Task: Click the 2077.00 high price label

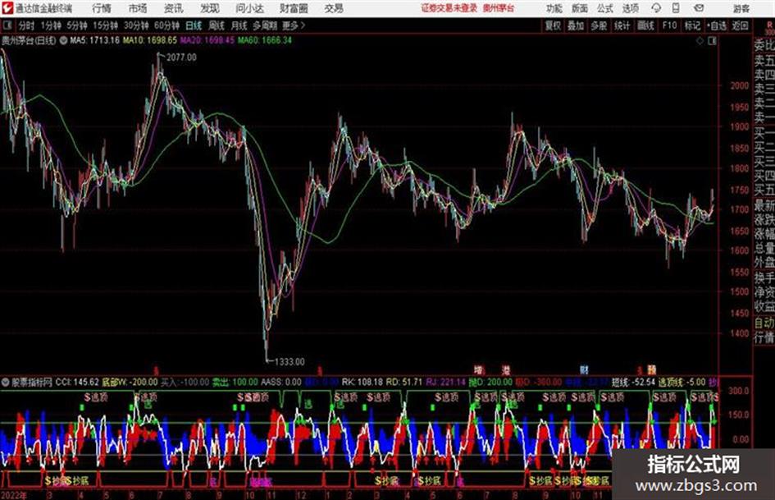Action: pos(181,57)
